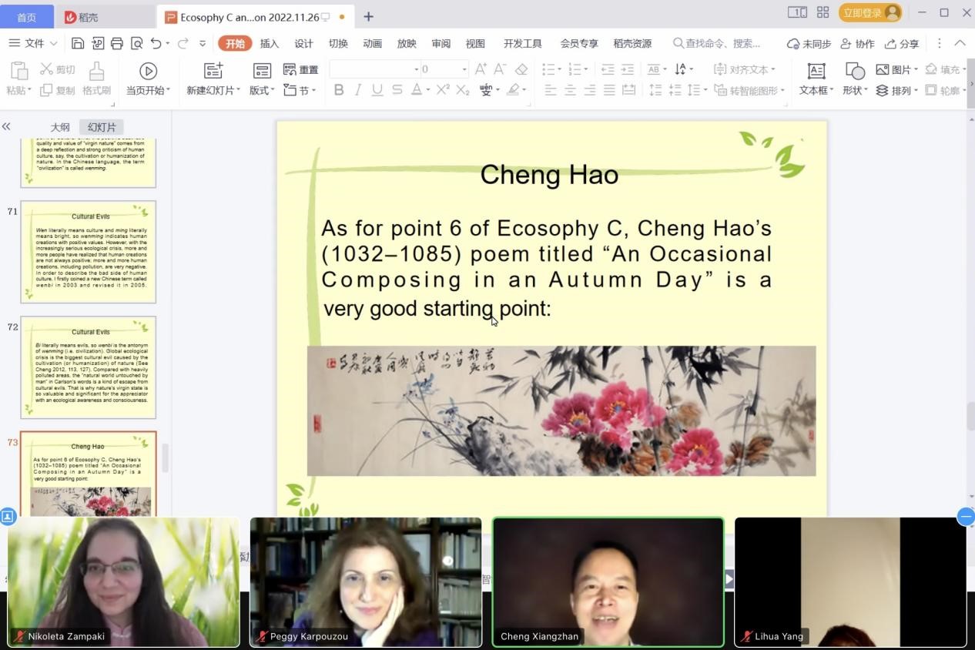Select slide 71 Cultural Evils thumbnail
The width and height of the screenshot is (975, 650).
pos(88,252)
